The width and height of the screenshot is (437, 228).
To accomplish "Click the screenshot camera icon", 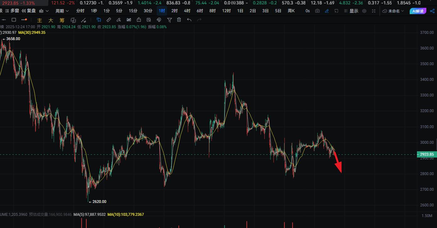I will coord(317,11).
